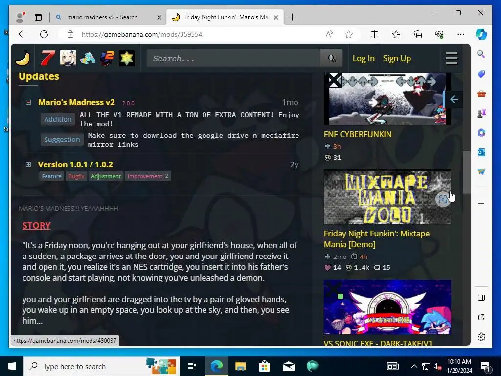The image size is (501, 376).
Task: Click the page vertical scrollbar thumb
Action: click(x=466, y=173)
